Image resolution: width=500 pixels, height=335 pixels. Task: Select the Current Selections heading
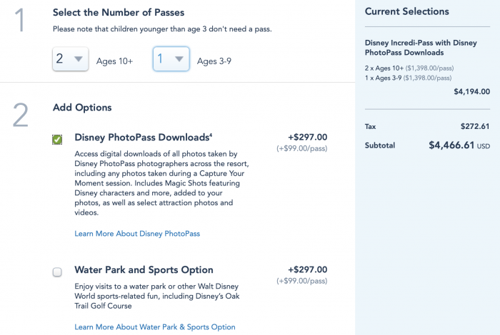click(x=407, y=11)
